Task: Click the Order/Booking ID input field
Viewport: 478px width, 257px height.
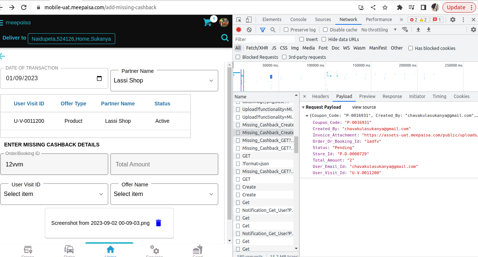Action: (54, 164)
